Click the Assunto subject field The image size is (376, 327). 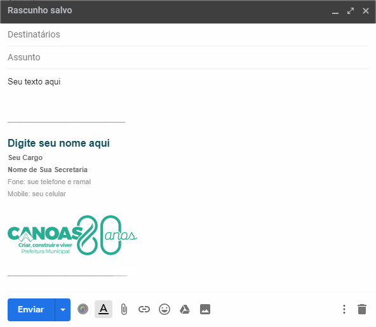(188, 58)
